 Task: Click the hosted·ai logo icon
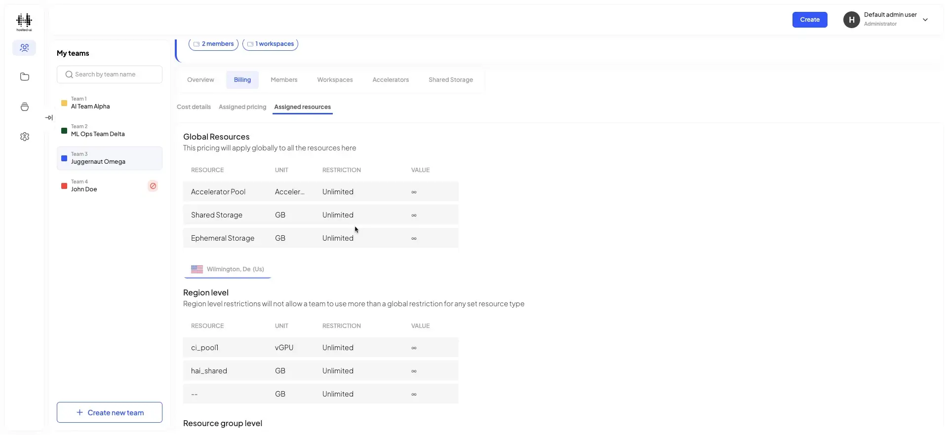point(24,22)
